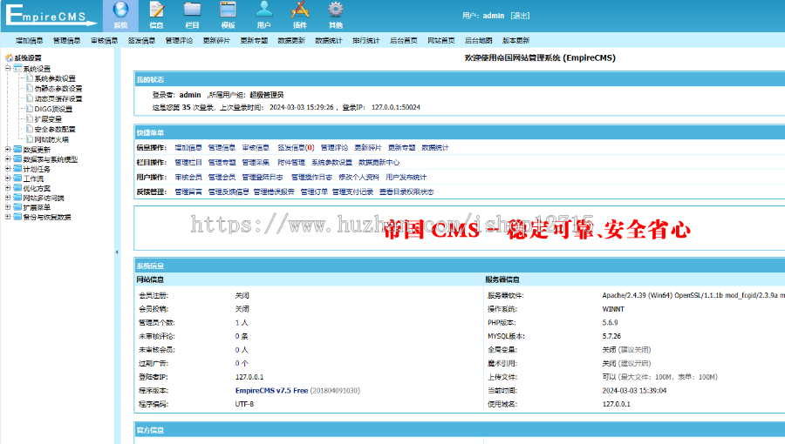785x444 pixels.
Task: Open 管理留言 in the quick menu
Action: click(188, 192)
